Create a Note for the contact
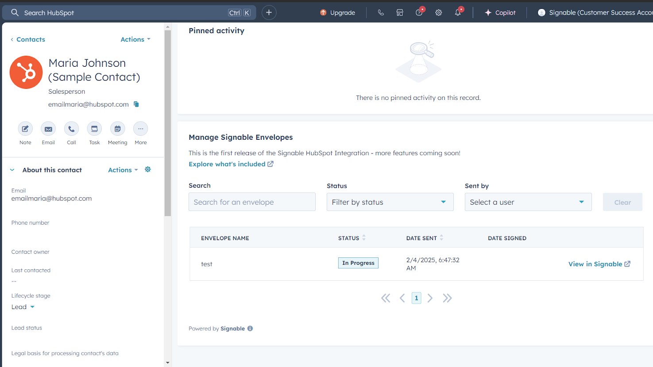The width and height of the screenshot is (653, 367). (x=25, y=129)
